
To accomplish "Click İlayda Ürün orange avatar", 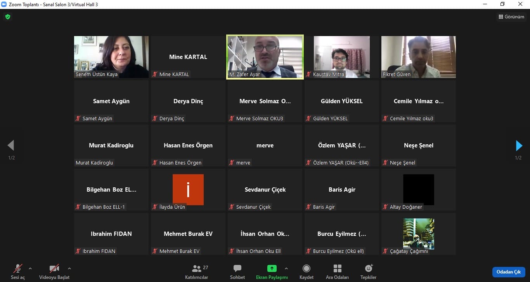I will pyautogui.click(x=188, y=189).
